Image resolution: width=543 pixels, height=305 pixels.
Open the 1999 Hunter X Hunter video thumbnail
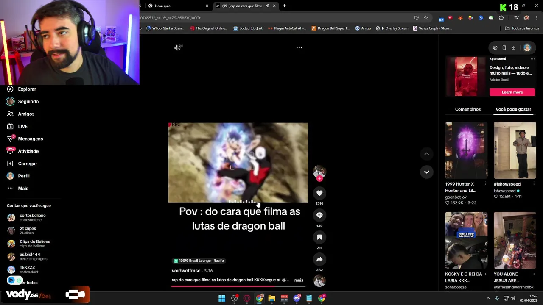click(x=466, y=150)
